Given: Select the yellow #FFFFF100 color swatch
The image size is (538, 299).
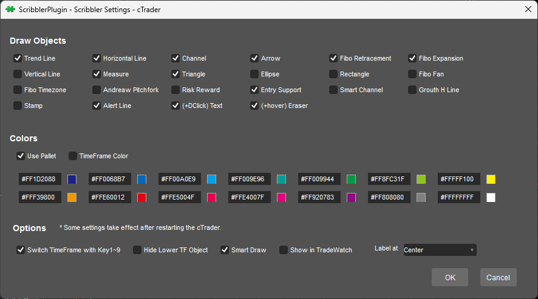Looking at the screenshot, I should pyautogui.click(x=491, y=179).
